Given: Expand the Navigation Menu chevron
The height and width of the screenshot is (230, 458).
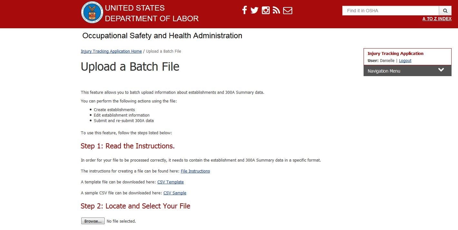Looking at the screenshot, I should (441, 70).
